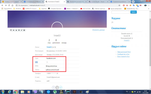The image size is (151, 94).
Task: Open the База знаний uCoz link
Action: pos(123,57)
